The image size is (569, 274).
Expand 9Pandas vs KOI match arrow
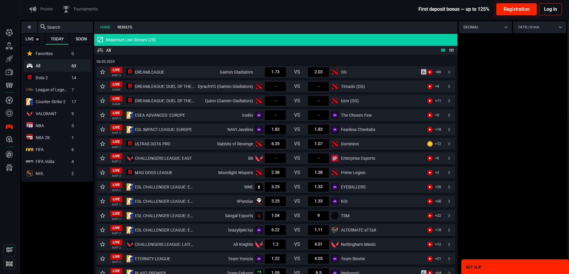[449, 201]
